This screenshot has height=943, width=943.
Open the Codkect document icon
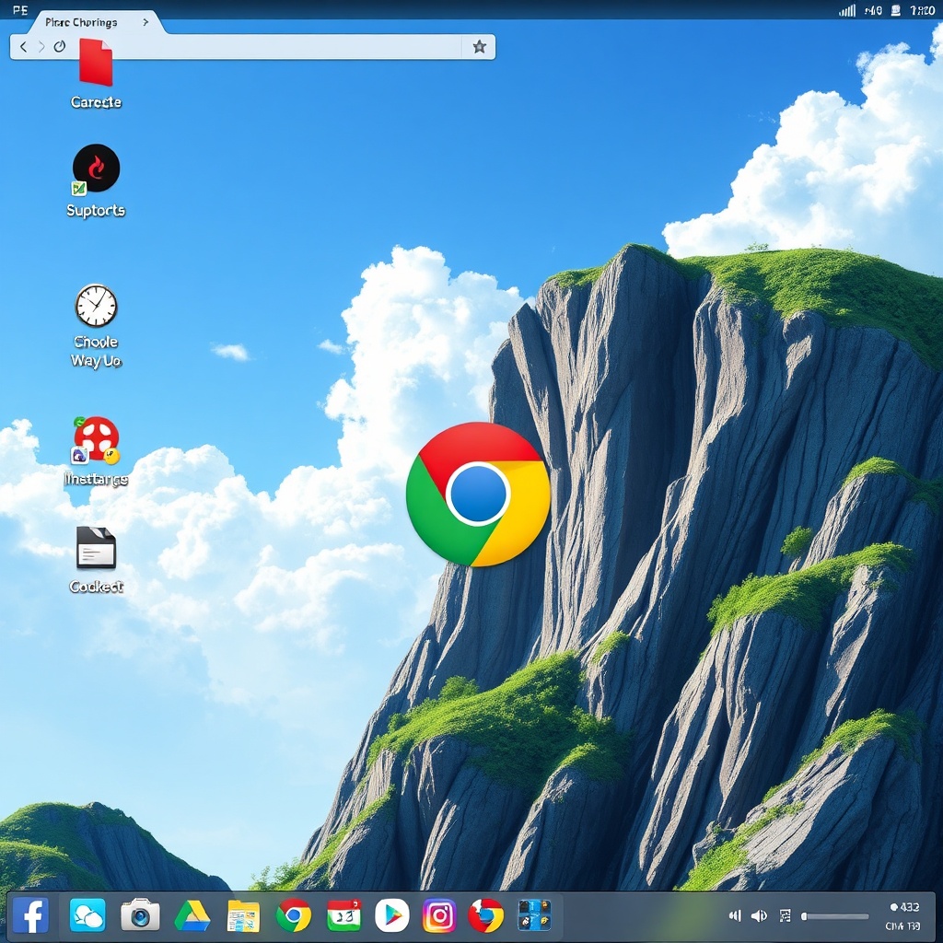(96, 547)
